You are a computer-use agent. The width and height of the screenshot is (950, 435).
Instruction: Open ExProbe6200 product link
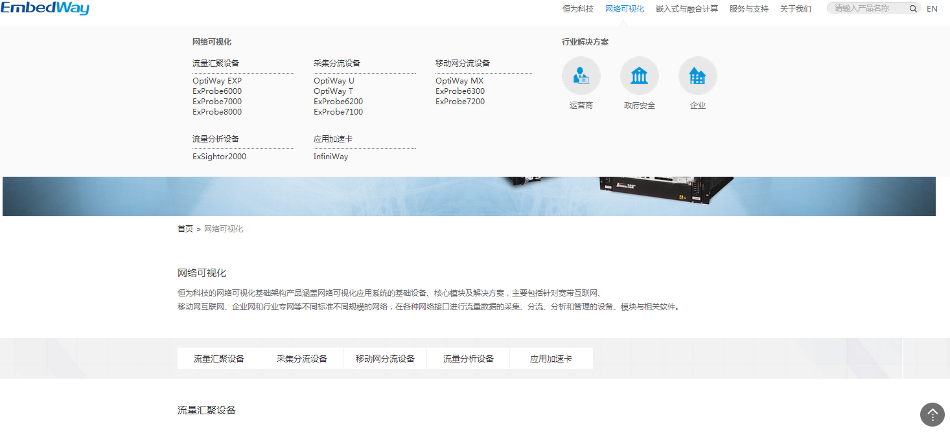[338, 102]
